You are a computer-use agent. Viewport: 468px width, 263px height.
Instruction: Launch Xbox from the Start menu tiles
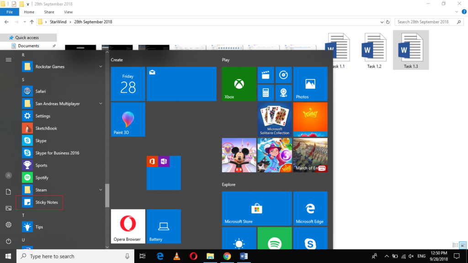(x=239, y=84)
